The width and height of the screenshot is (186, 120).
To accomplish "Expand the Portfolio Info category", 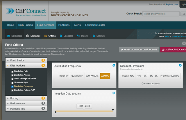I will click(x=17, y=108).
